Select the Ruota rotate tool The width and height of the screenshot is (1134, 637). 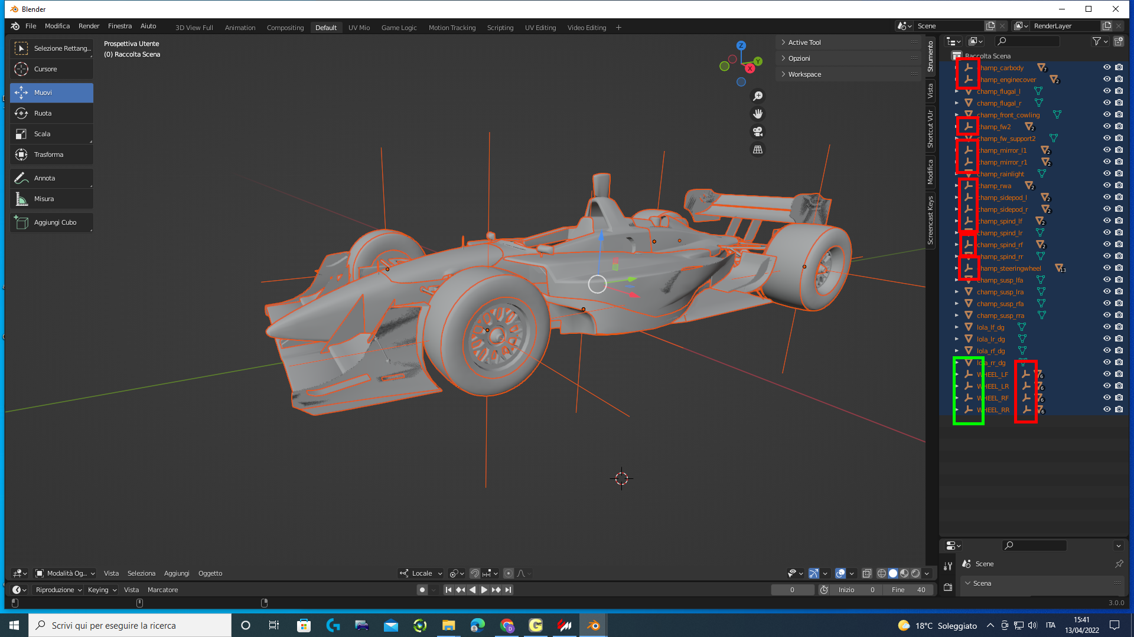click(x=51, y=113)
